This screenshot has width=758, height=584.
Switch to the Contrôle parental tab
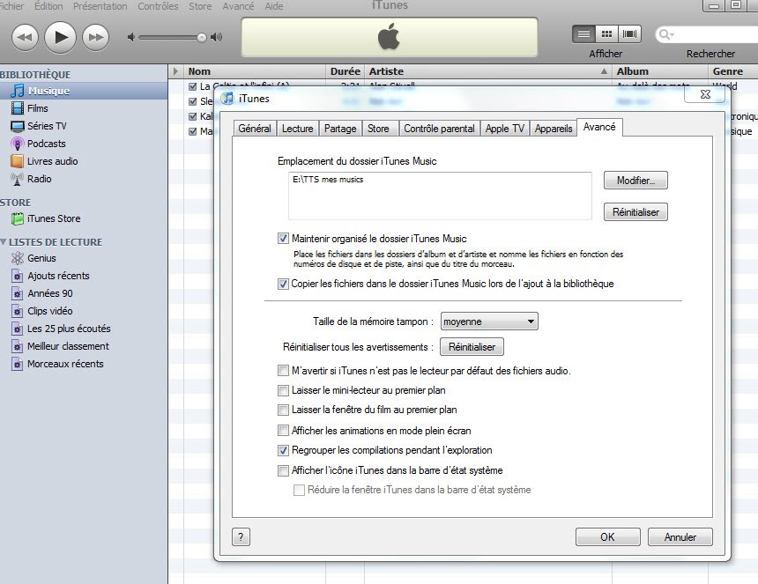(440, 129)
